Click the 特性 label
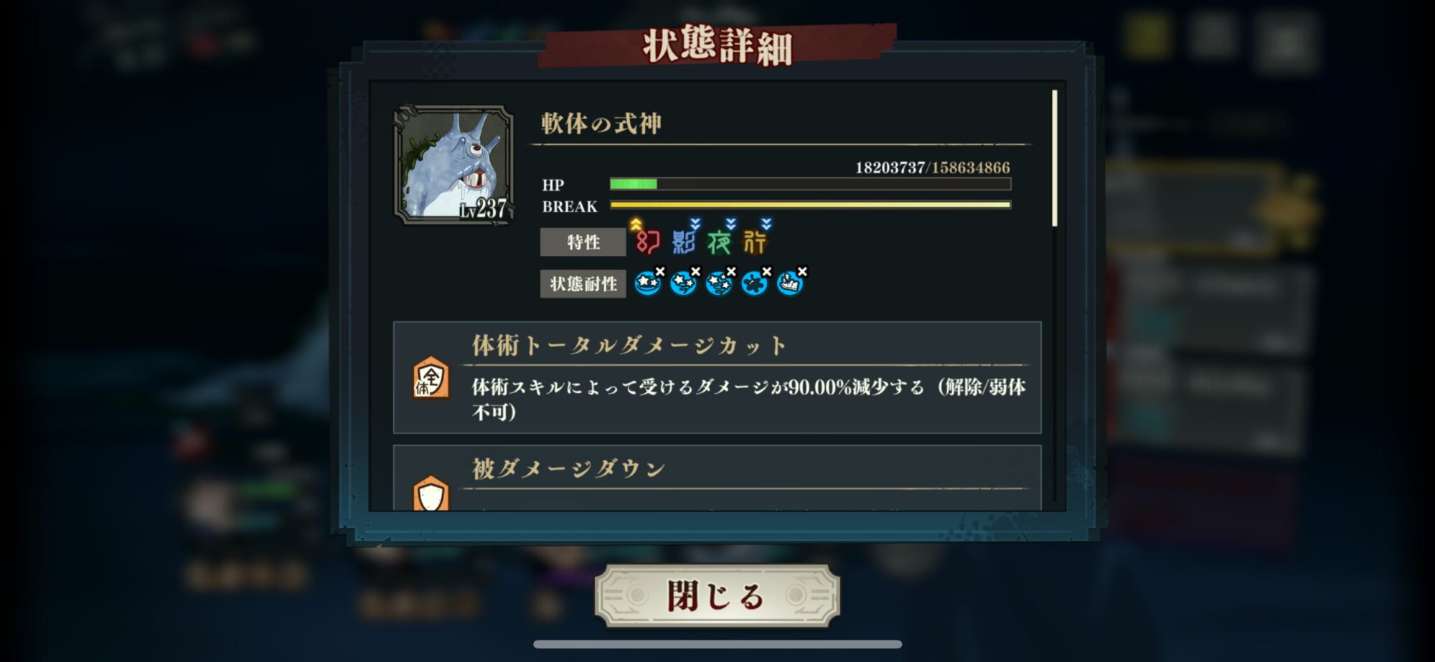The image size is (1435, 662). [583, 242]
